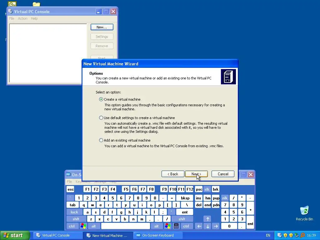The height and width of the screenshot is (240, 320).
Task: Click Remove button in Virtual PC Console
Action: (x=102, y=46)
